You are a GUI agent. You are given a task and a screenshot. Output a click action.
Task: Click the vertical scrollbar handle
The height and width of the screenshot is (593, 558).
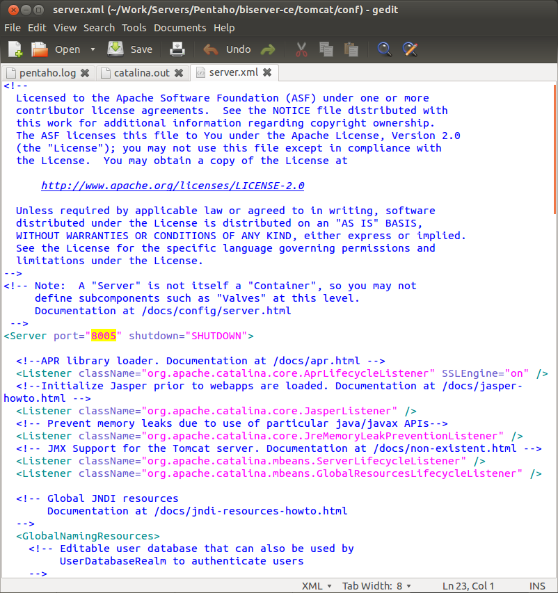coord(555,149)
